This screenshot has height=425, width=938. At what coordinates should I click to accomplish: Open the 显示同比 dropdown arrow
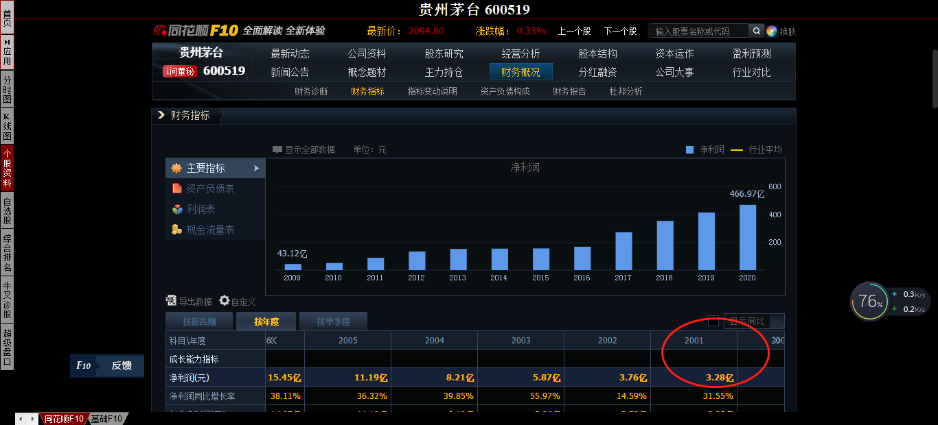point(777,321)
